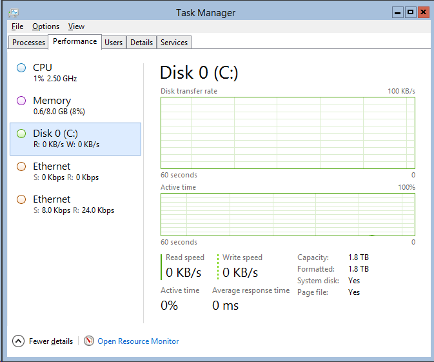Open the Options menu
Screen dimensions: 434x362
point(46,26)
